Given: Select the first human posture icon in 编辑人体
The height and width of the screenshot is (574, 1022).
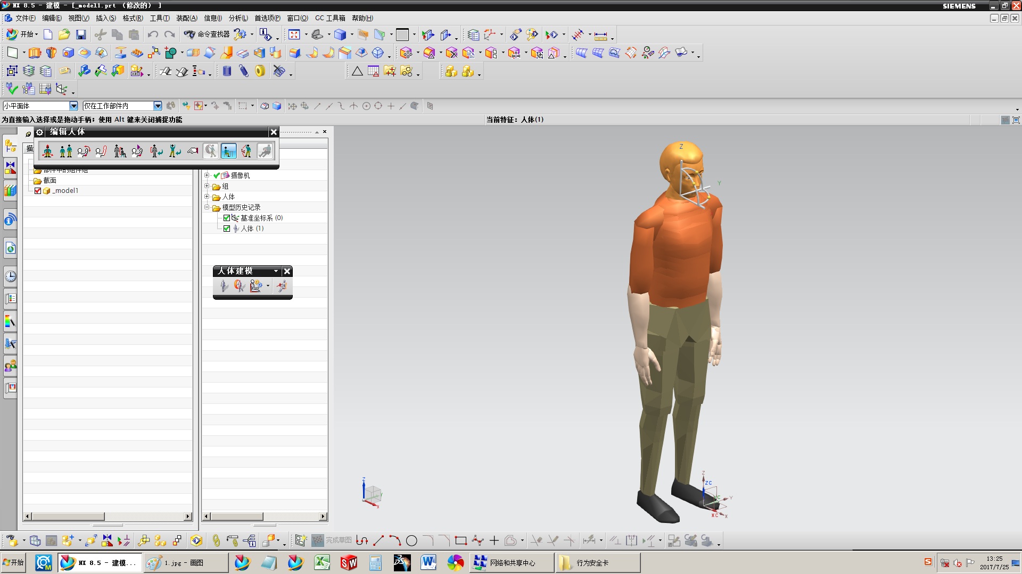Looking at the screenshot, I should (x=48, y=151).
